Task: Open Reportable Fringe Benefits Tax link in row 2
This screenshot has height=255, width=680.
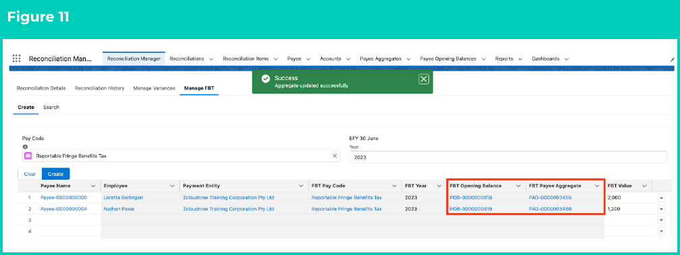Action: coord(347,209)
